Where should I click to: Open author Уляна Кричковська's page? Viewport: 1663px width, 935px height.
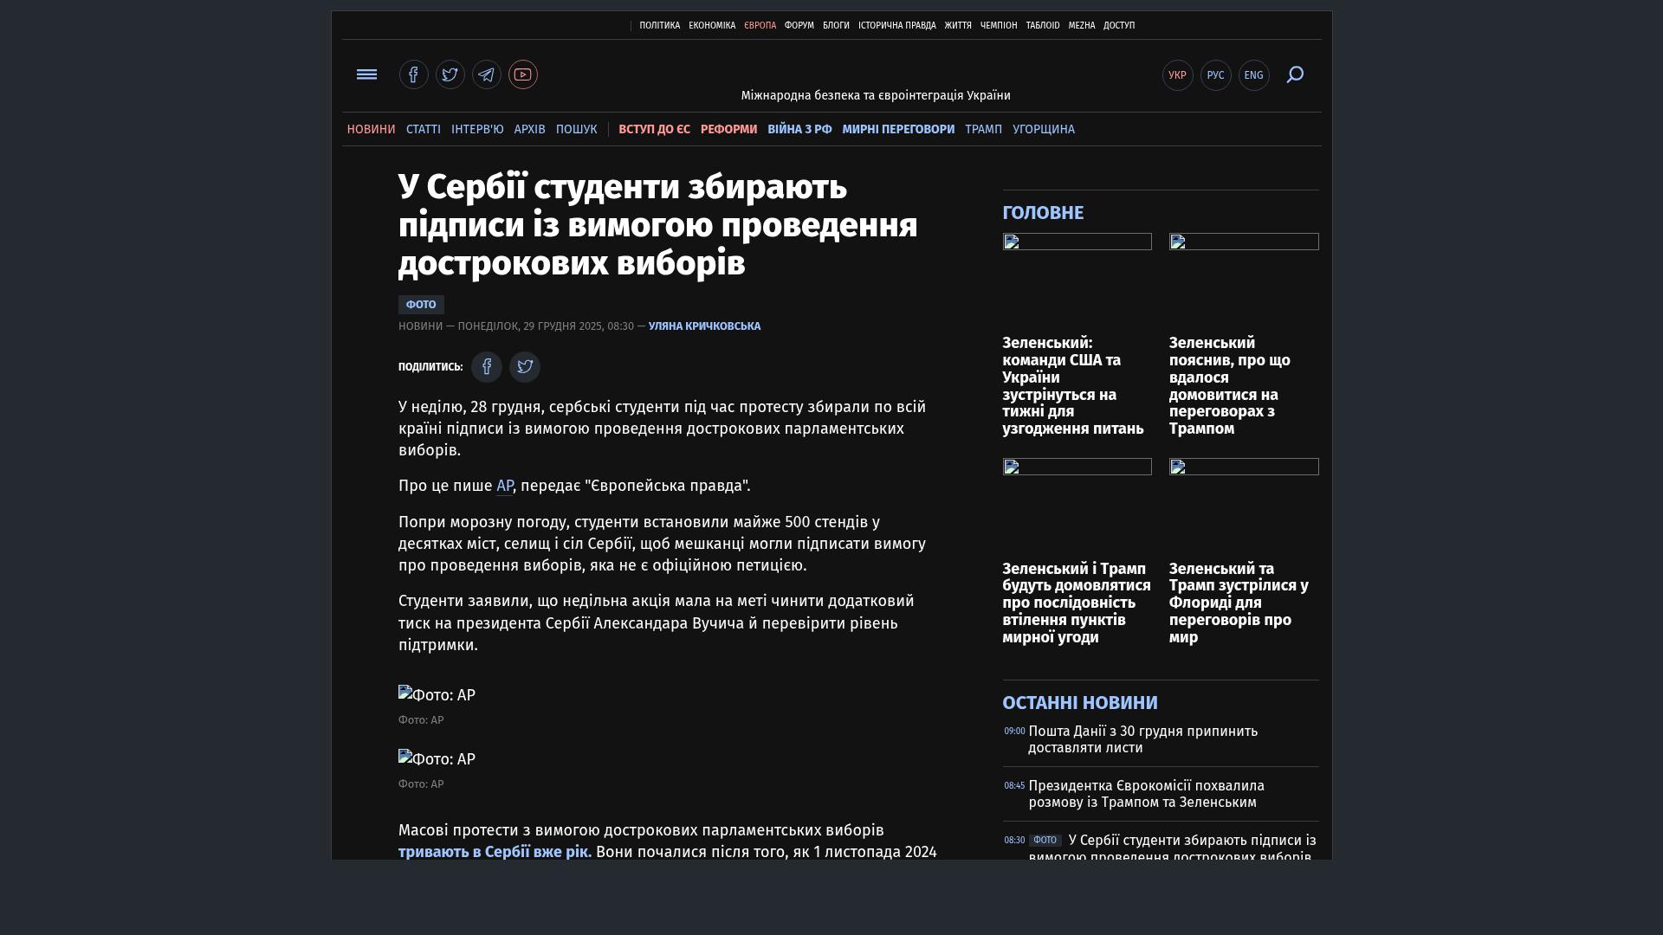click(704, 326)
